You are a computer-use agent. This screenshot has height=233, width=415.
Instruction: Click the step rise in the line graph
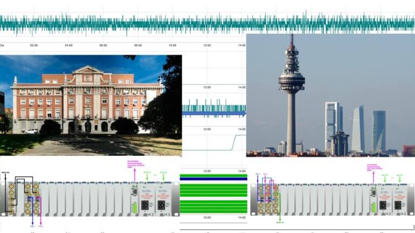[233, 143]
